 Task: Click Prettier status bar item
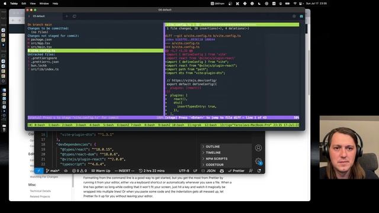point(236,171)
